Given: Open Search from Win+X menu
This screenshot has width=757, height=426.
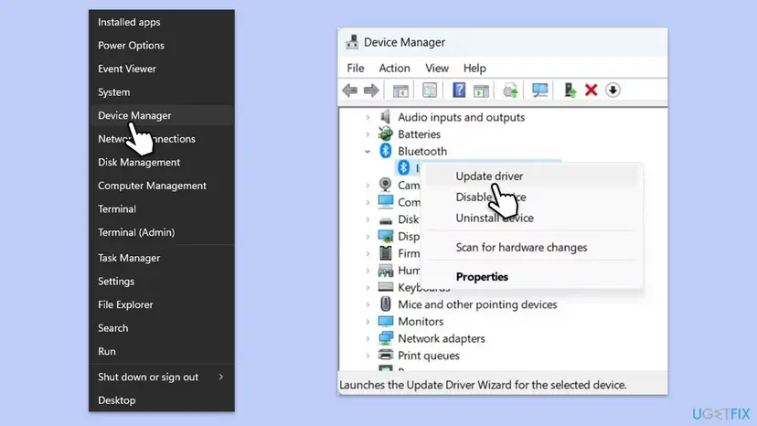Looking at the screenshot, I should (162, 328).
